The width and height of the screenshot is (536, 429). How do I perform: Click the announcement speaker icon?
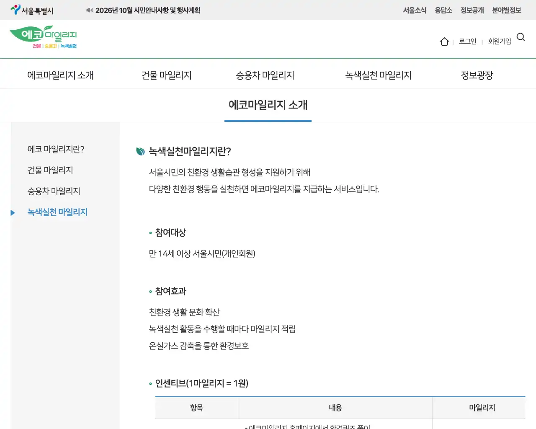[90, 10]
